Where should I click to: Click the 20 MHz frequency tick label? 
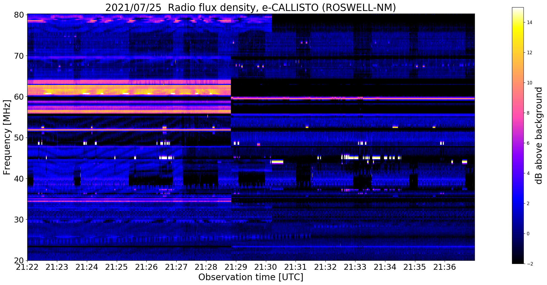click(x=19, y=260)
